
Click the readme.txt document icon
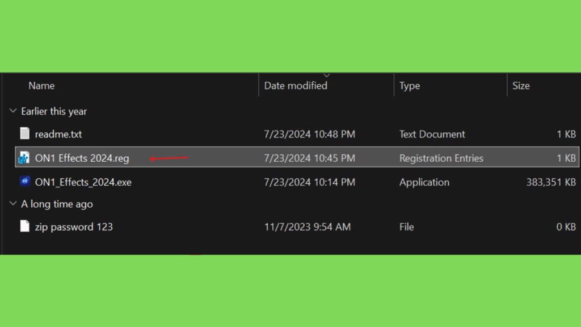tap(25, 133)
